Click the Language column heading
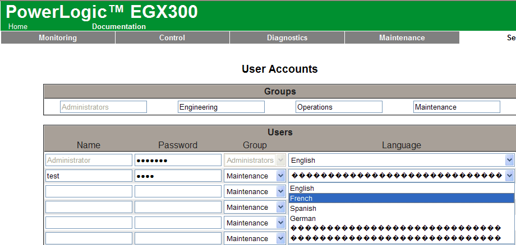 pos(402,145)
